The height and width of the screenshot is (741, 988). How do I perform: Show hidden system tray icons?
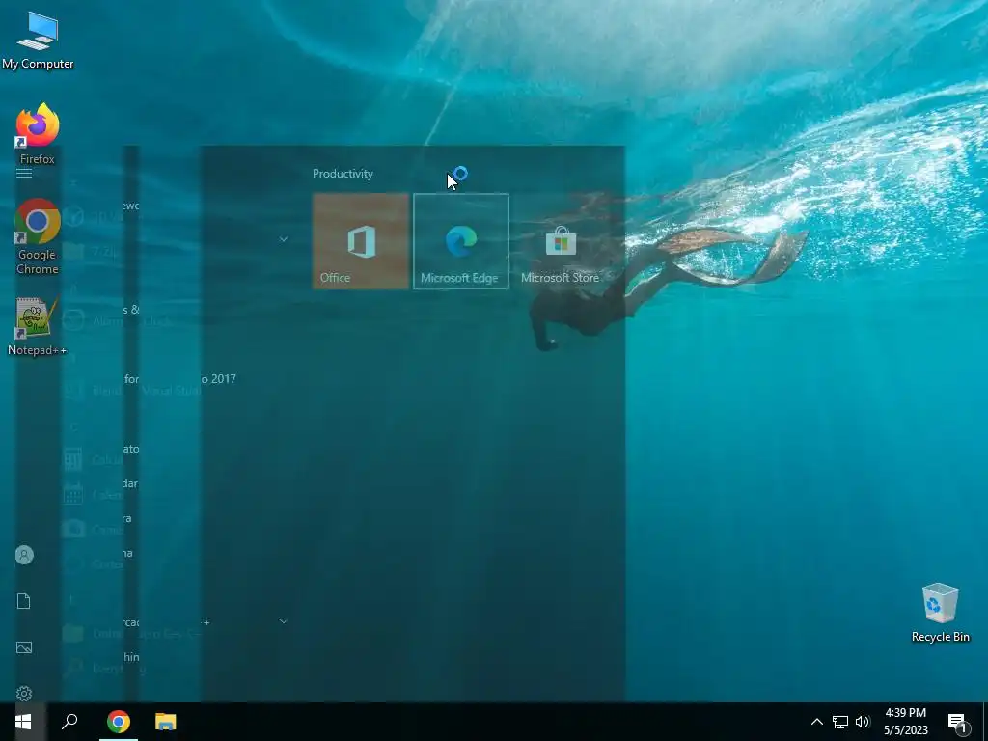[x=816, y=722]
